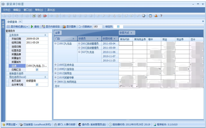Expand the [8001]仁和玛珂店 row

point(55,82)
